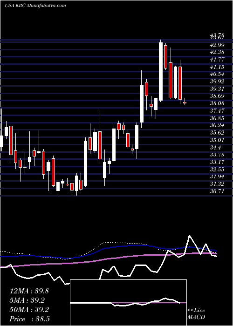Click the 31.94 price level

tap(217, 177)
